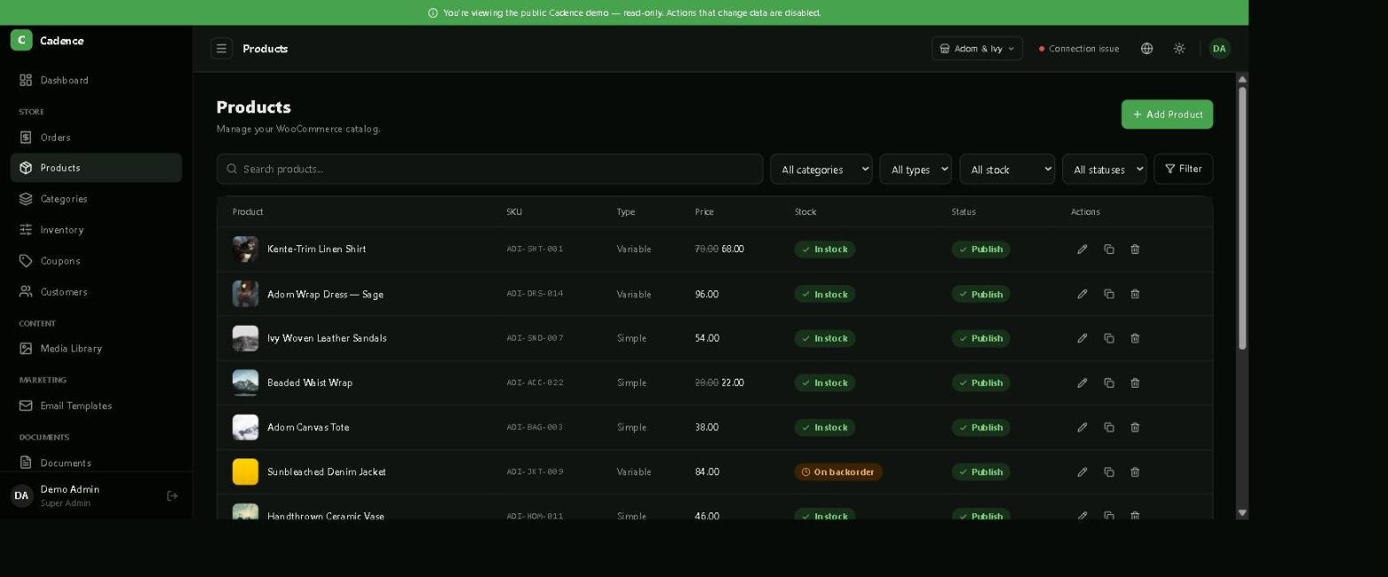This screenshot has width=1388, height=577.
Task: Toggle the light theme sun icon
Action: [x=1179, y=49]
